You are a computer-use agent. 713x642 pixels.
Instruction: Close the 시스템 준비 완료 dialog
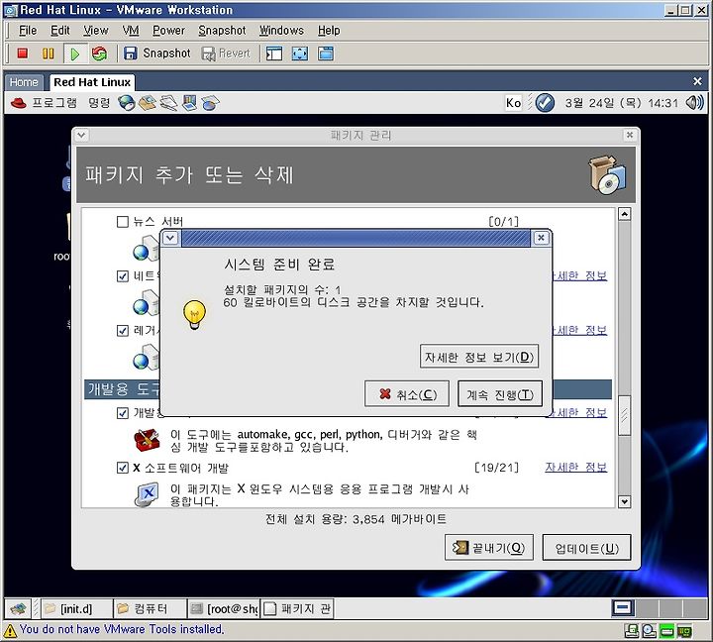[541, 238]
